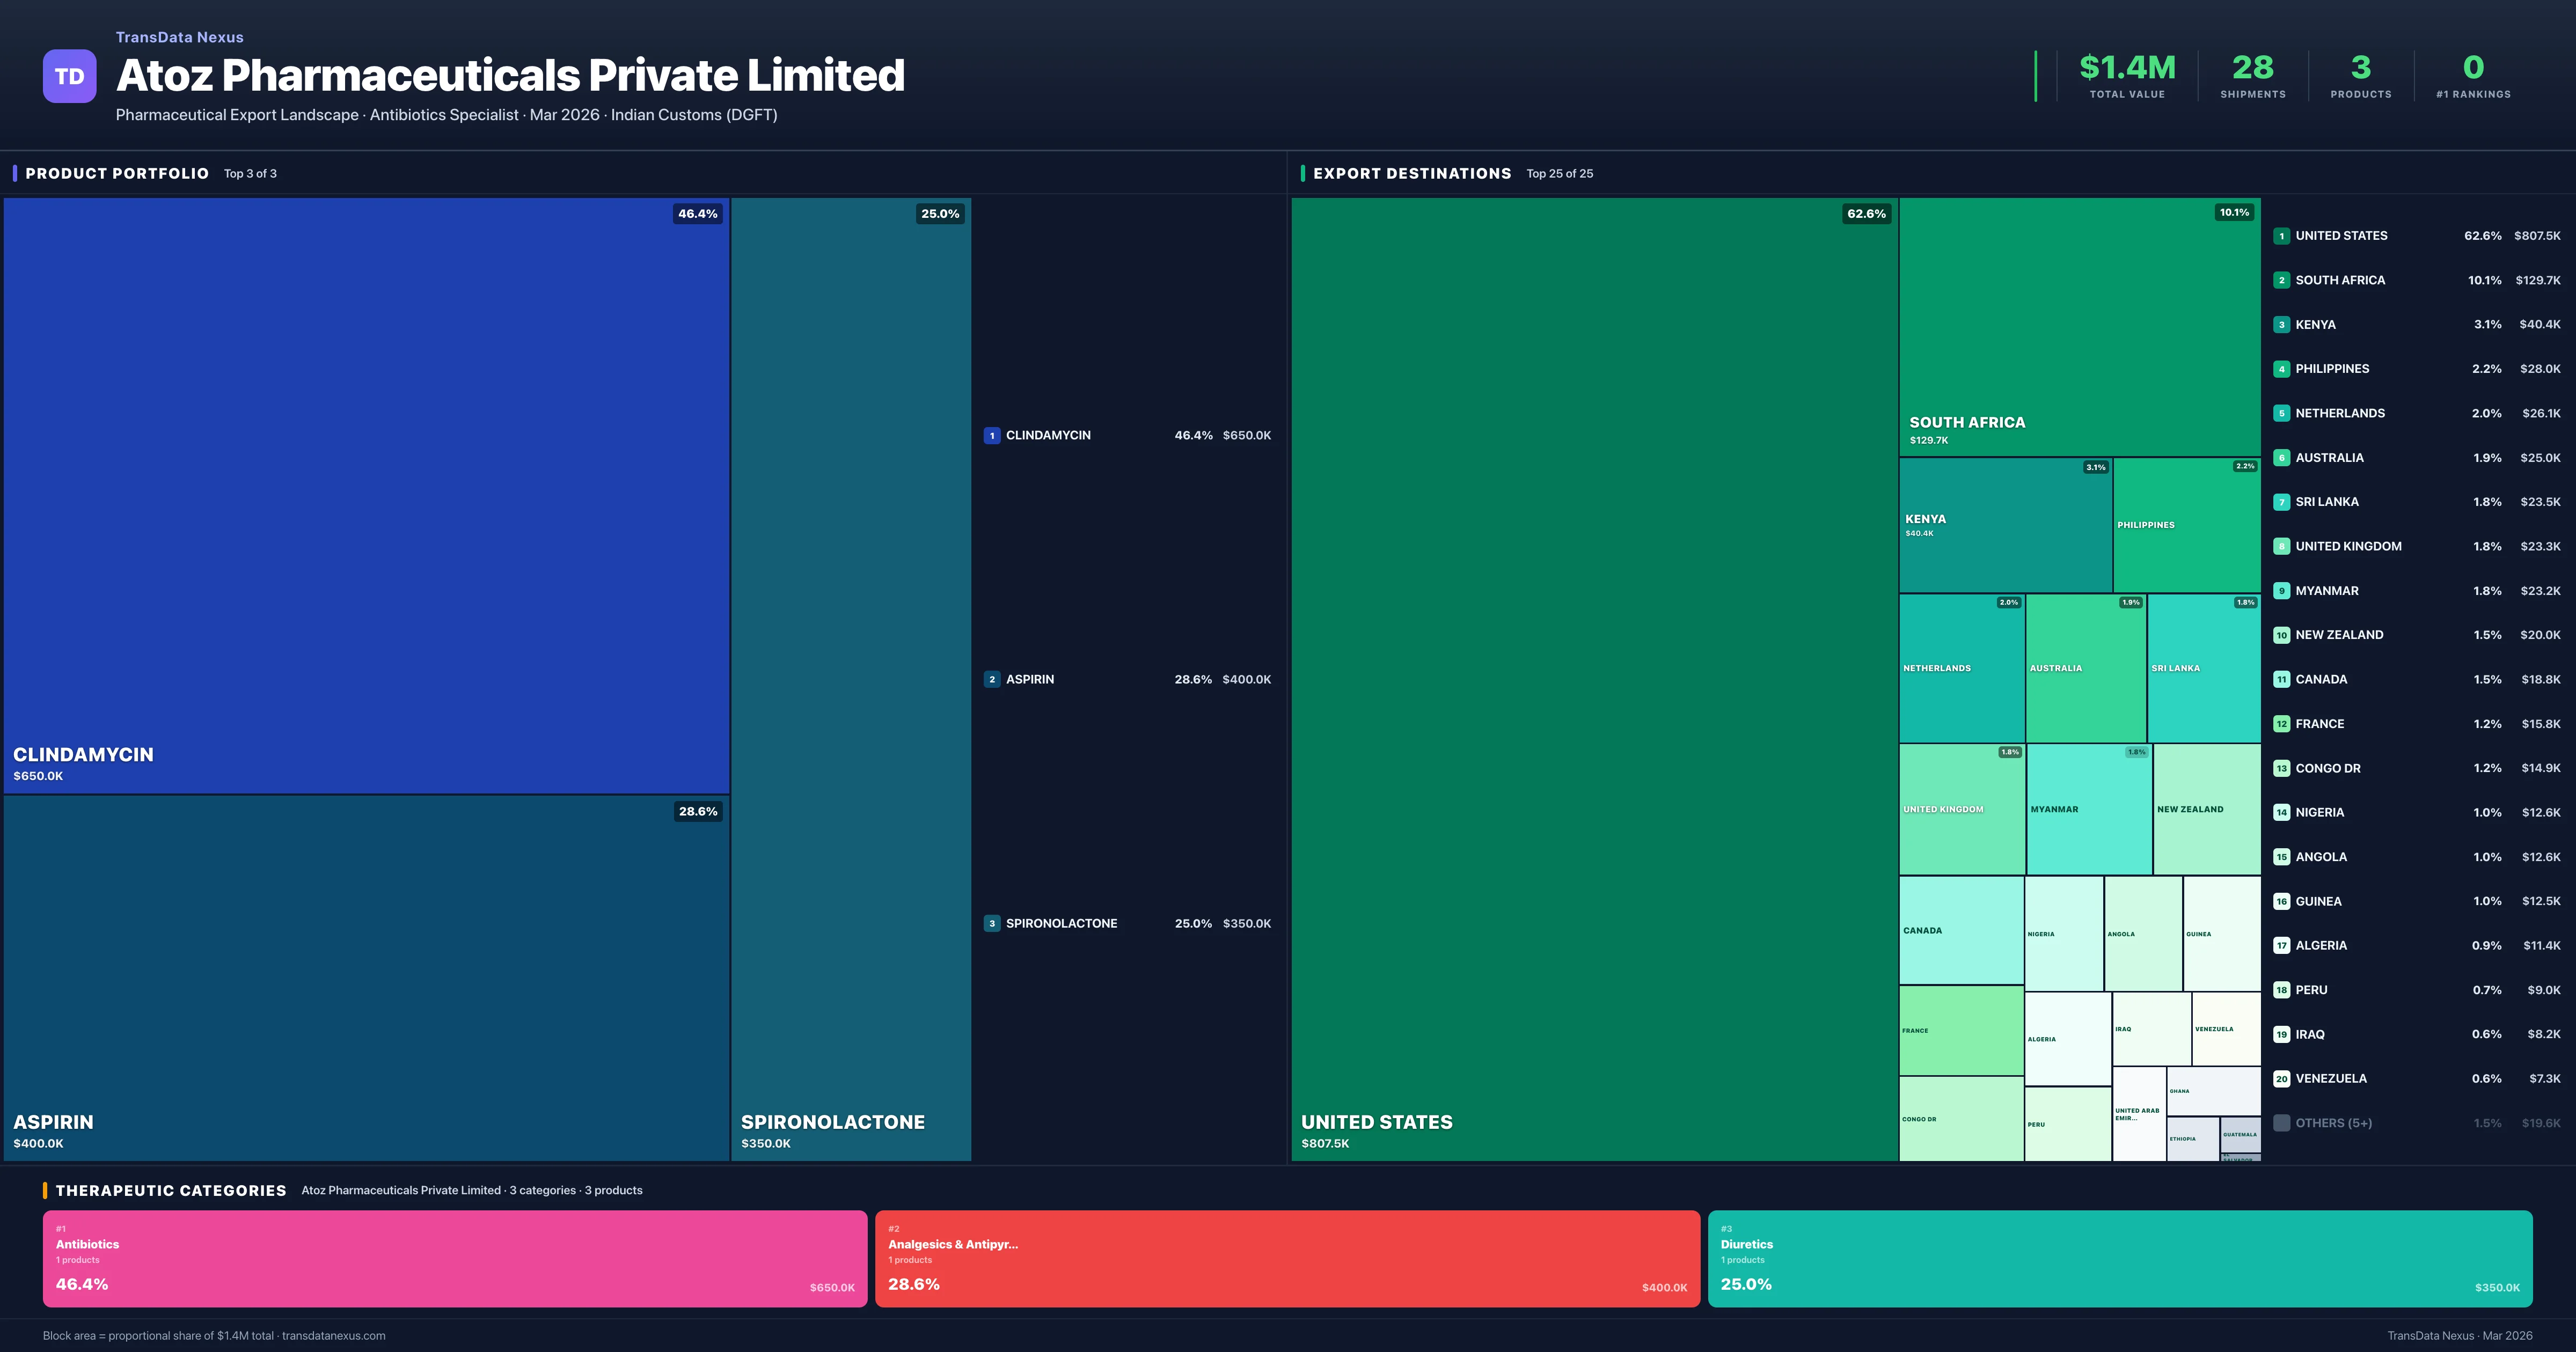
Task: Click rank badge 20 beside VENEZUELA
Action: pyautogui.click(x=2282, y=1078)
